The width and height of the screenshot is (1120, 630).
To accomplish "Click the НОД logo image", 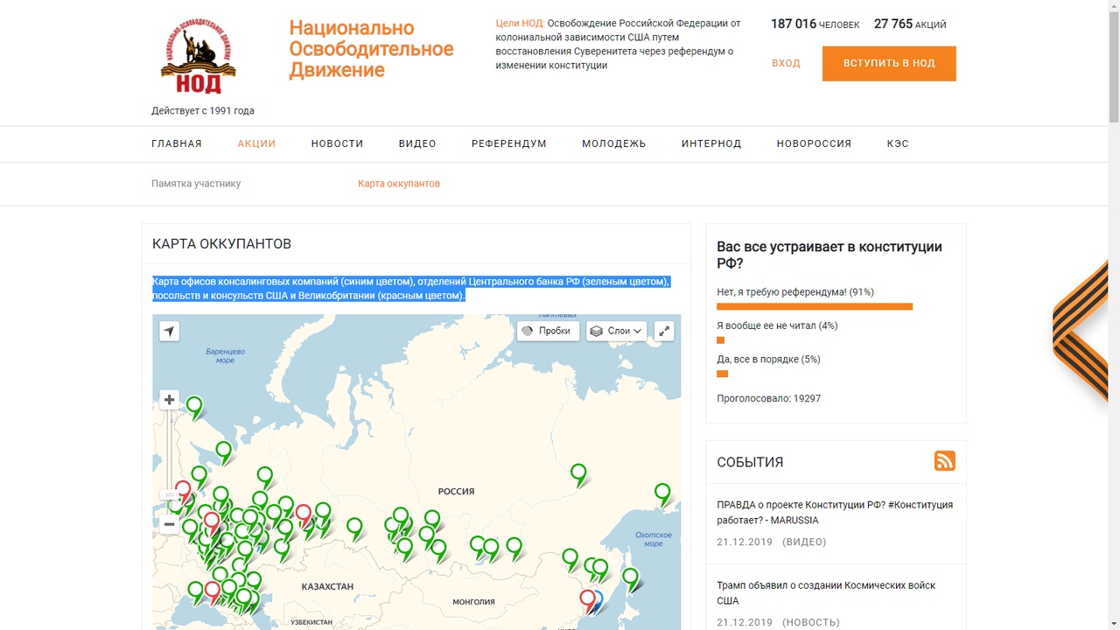I will [x=198, y=58].
